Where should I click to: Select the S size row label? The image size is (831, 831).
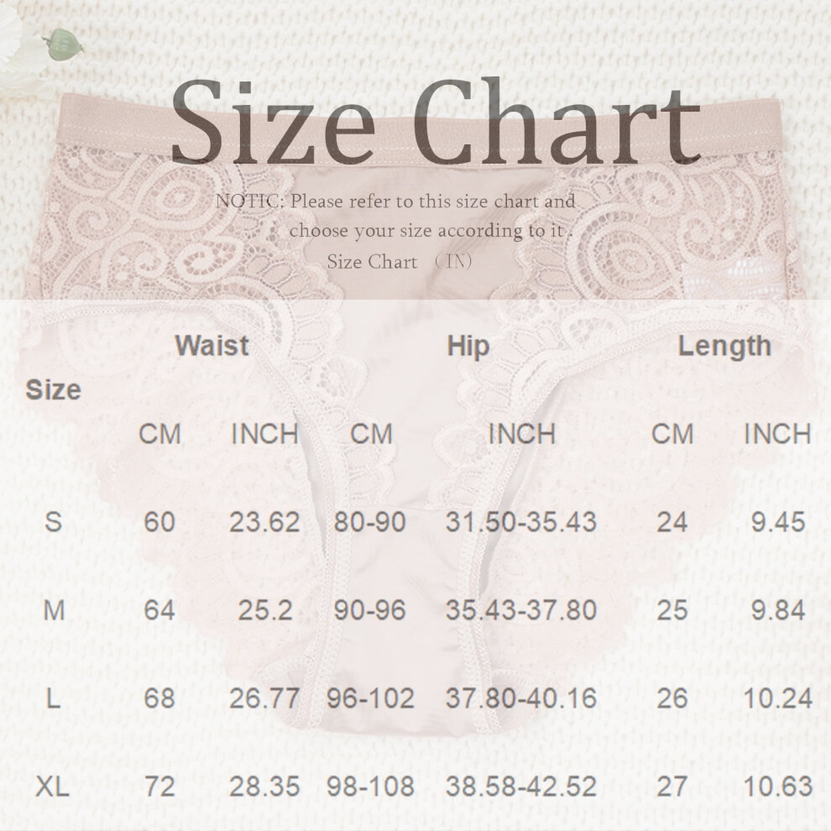click(x=54, y=522)
